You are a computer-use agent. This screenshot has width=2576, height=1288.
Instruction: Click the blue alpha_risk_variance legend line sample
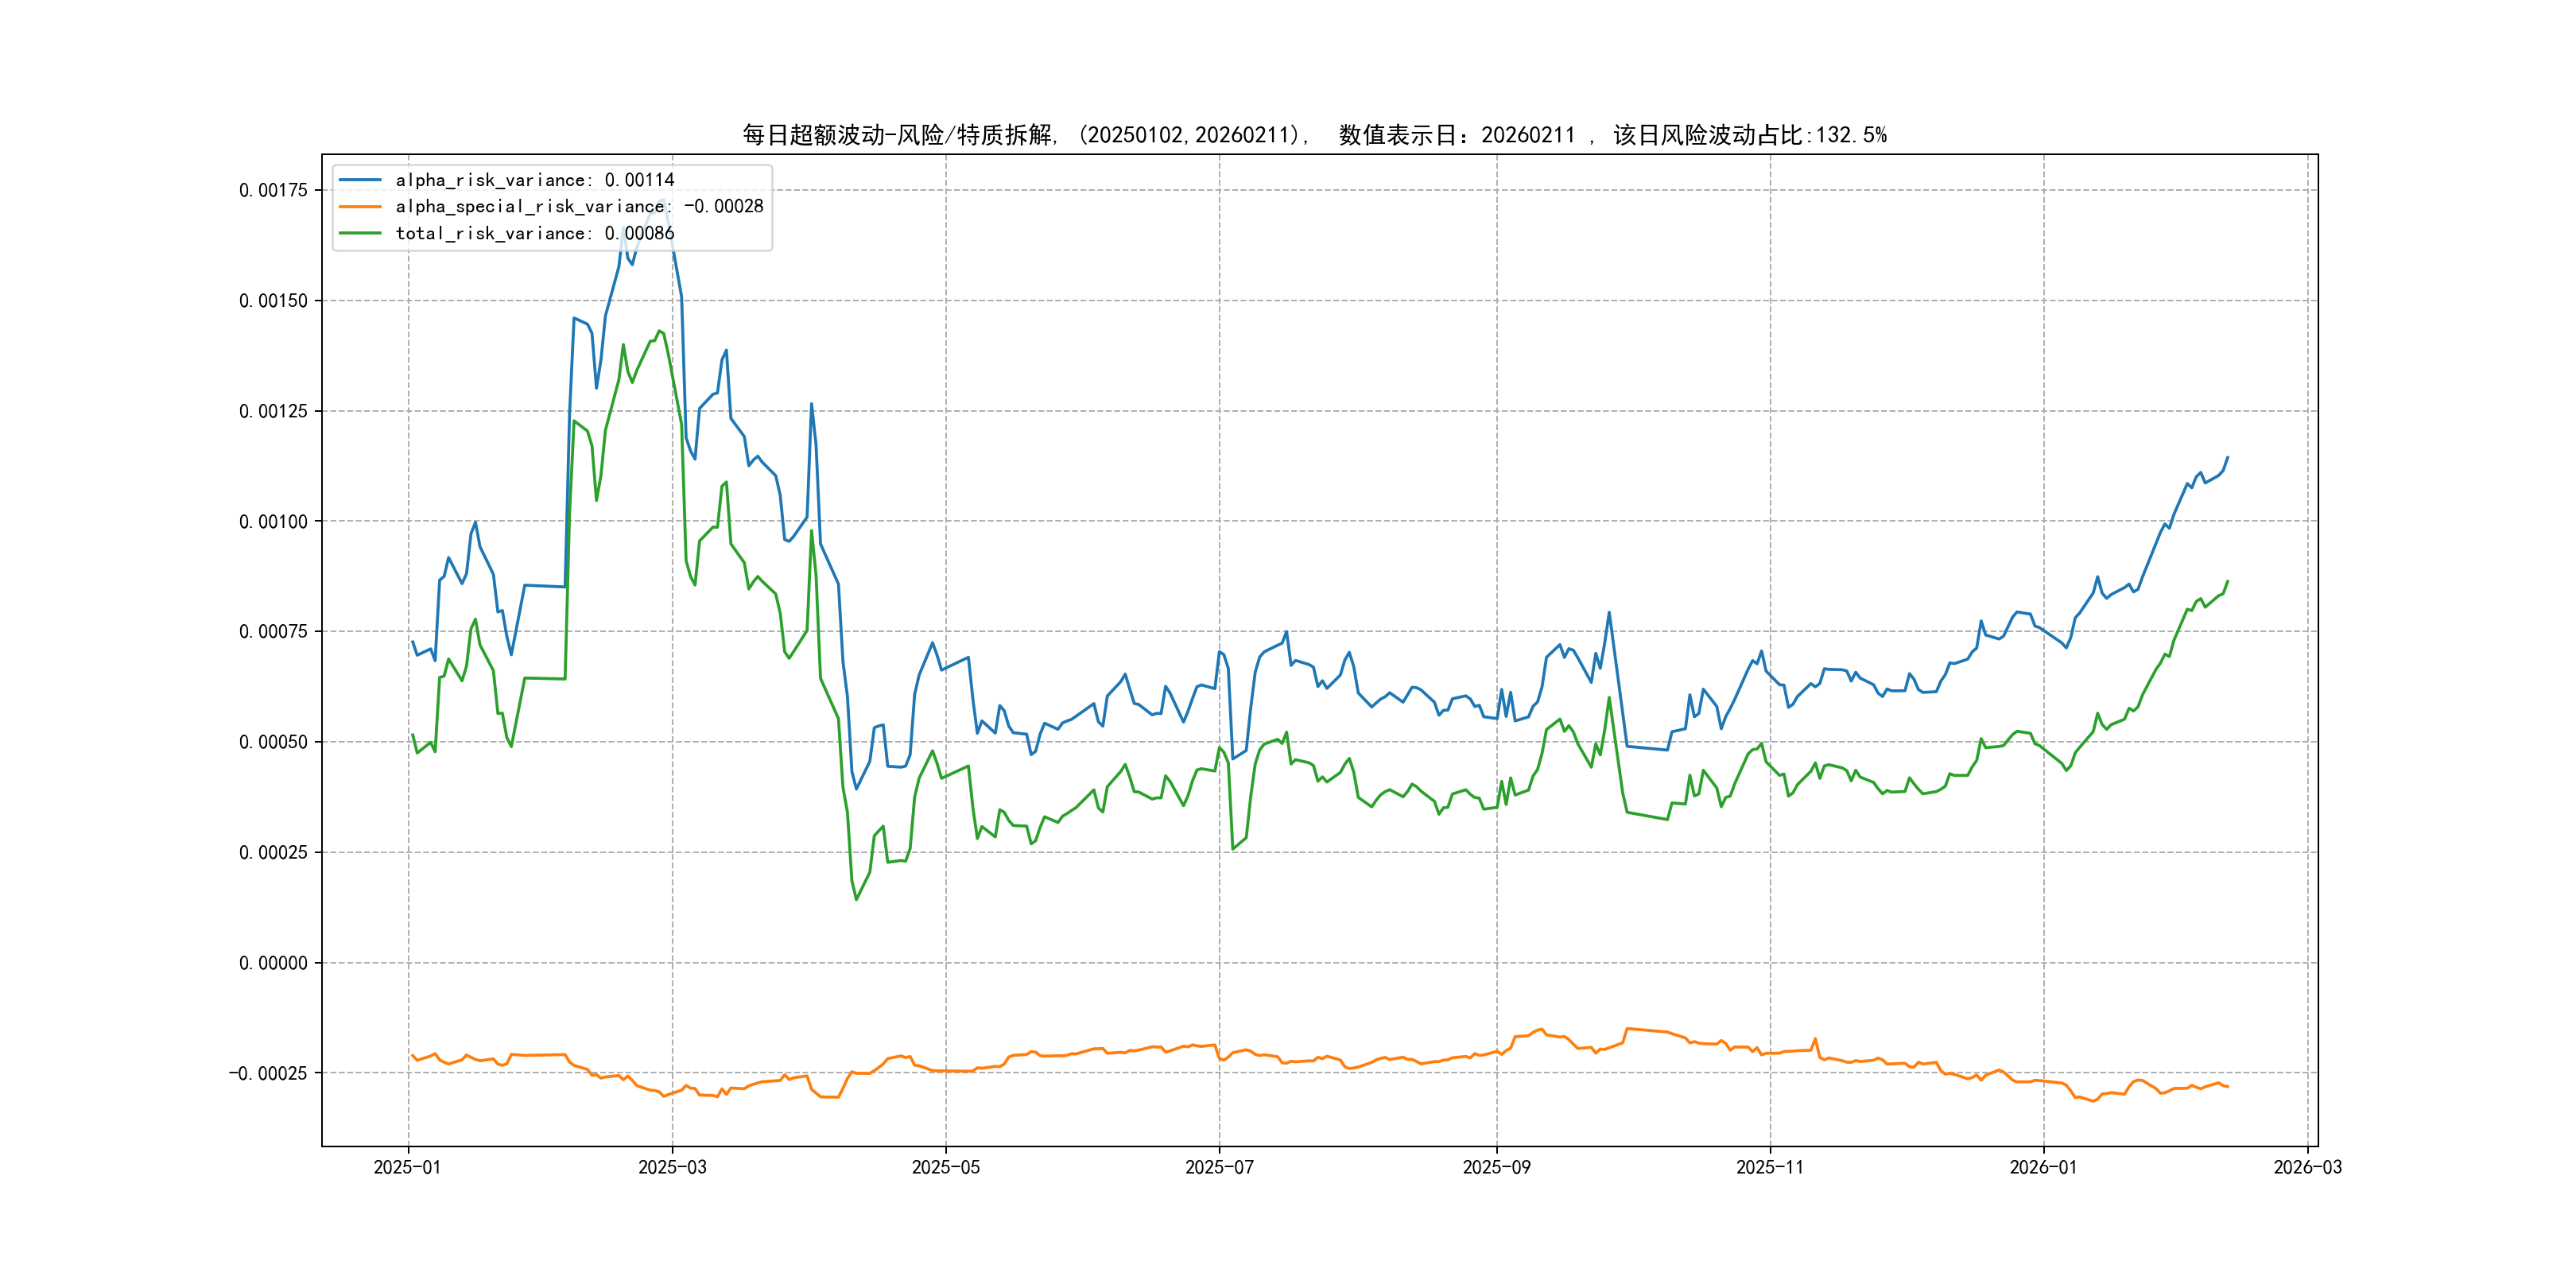[360, 180]
